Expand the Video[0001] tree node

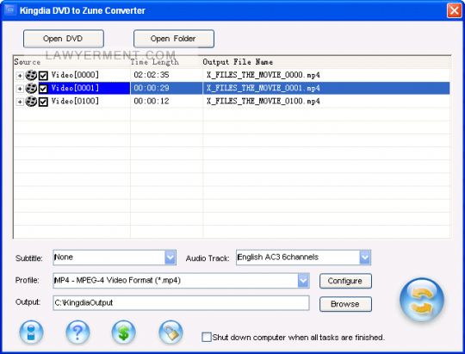(20, 89)
